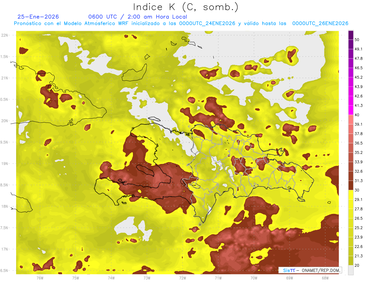
Task: Click the "21N" latitude axis label
Action: click(x=5, y=78)
